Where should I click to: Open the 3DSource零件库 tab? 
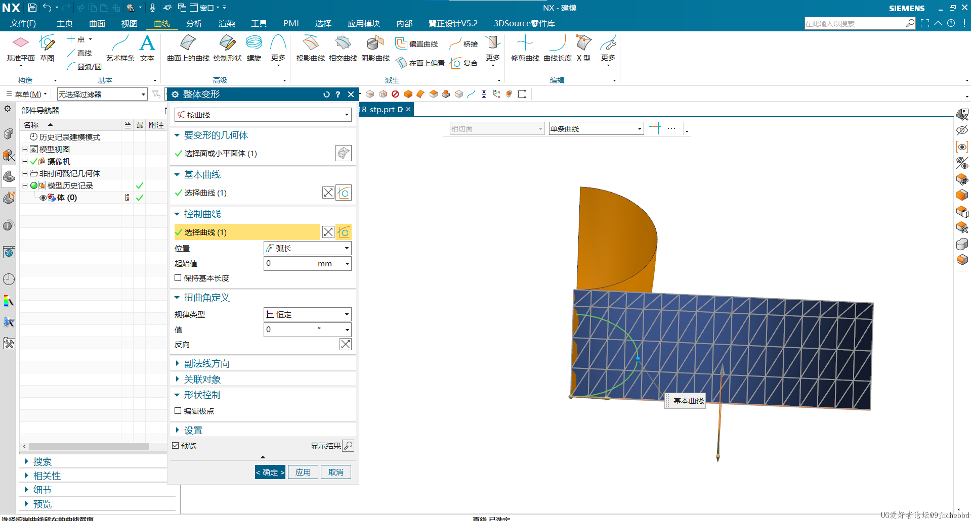point(525,23)
